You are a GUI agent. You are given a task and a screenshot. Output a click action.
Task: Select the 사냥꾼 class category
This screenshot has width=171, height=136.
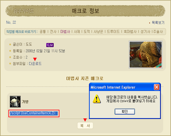98,31
